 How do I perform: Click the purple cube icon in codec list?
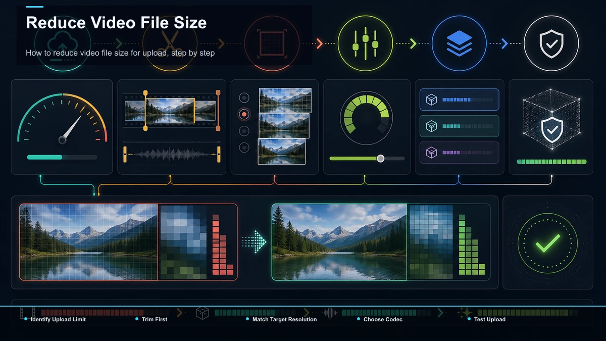[x=432, y=153]
